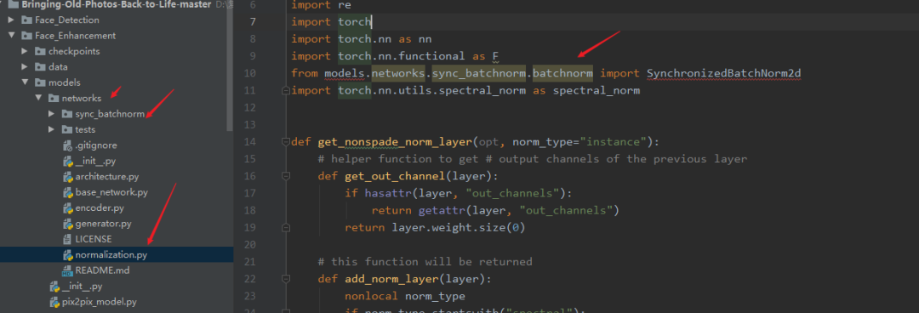
Task: Collapse the Face_Enhancement folder arrow
Action: (x=11, y=36)
